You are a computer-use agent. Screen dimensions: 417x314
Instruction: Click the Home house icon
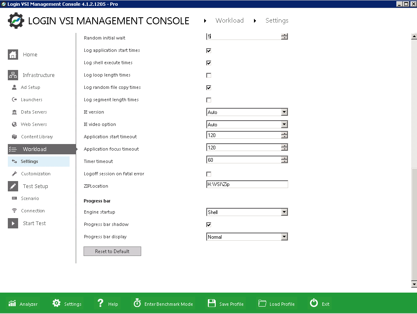tap(13, 54)
